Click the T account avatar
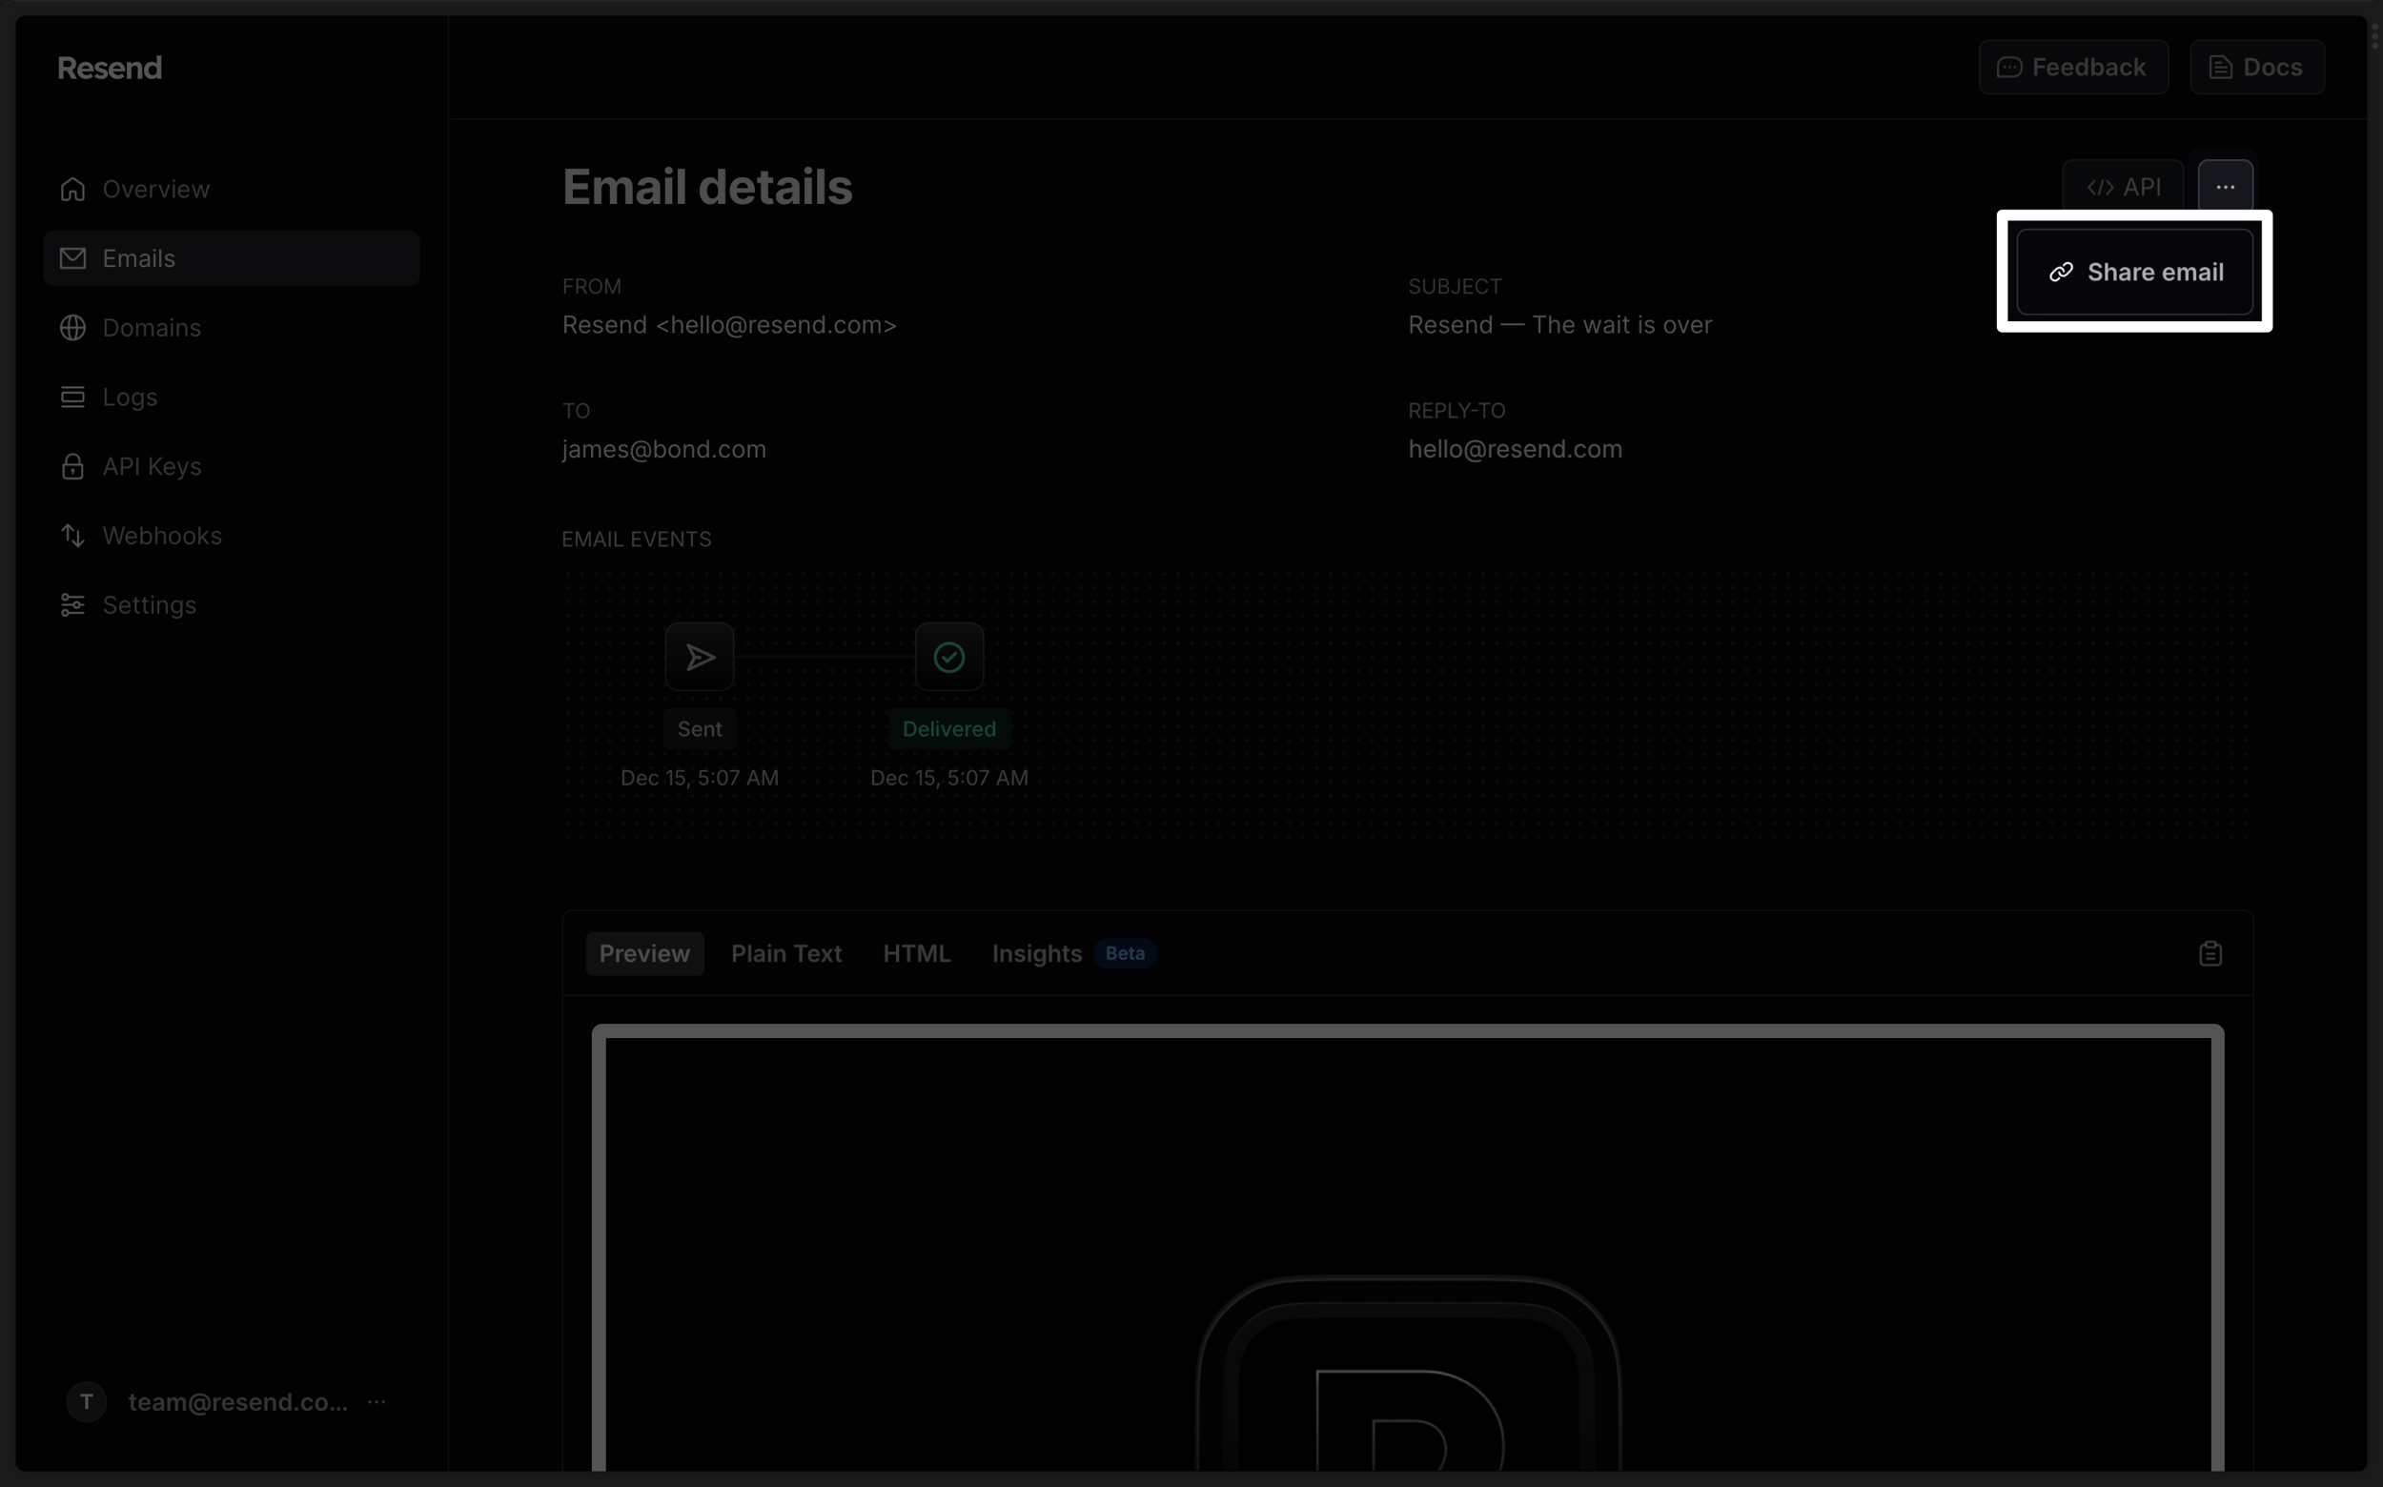The image size is (2383, 1487). pos(87,1401)
